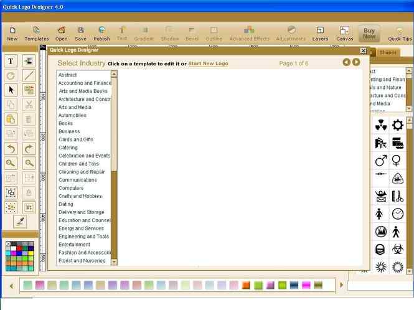
Task: Click the right zoom magnifier icon
Action: point(29,163)
